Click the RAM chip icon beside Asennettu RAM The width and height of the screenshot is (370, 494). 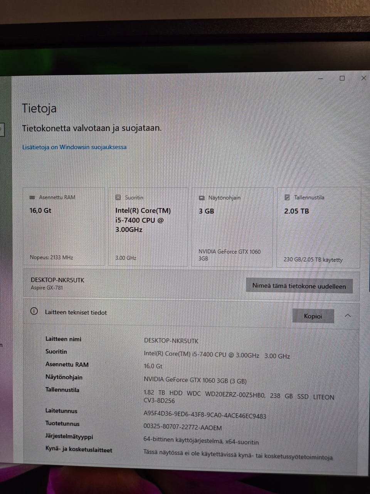[x=32, y=197]
